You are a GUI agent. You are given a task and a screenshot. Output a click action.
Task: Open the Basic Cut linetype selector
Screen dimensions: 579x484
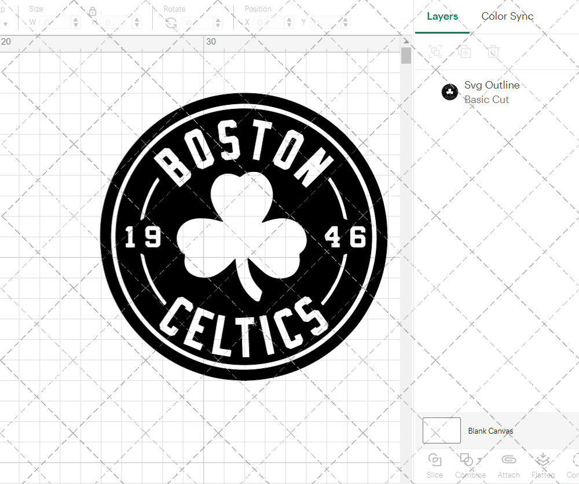(487, 100)
